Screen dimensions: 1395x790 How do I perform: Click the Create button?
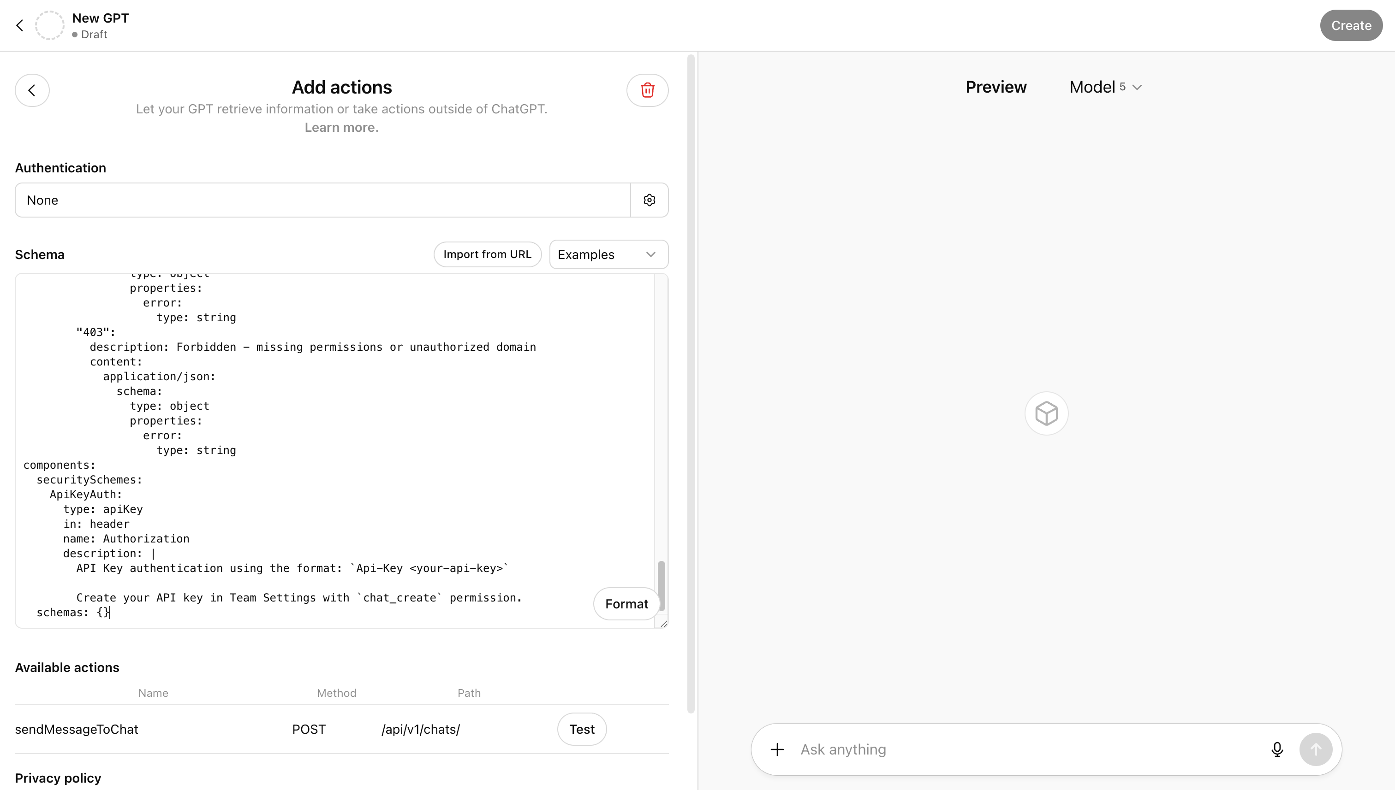[1350, 25]
